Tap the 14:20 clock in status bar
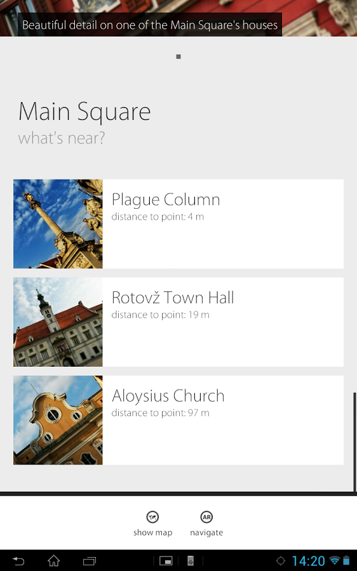This screenshot has height=571, width=357. pyautogui.click(x=308, y=561)
